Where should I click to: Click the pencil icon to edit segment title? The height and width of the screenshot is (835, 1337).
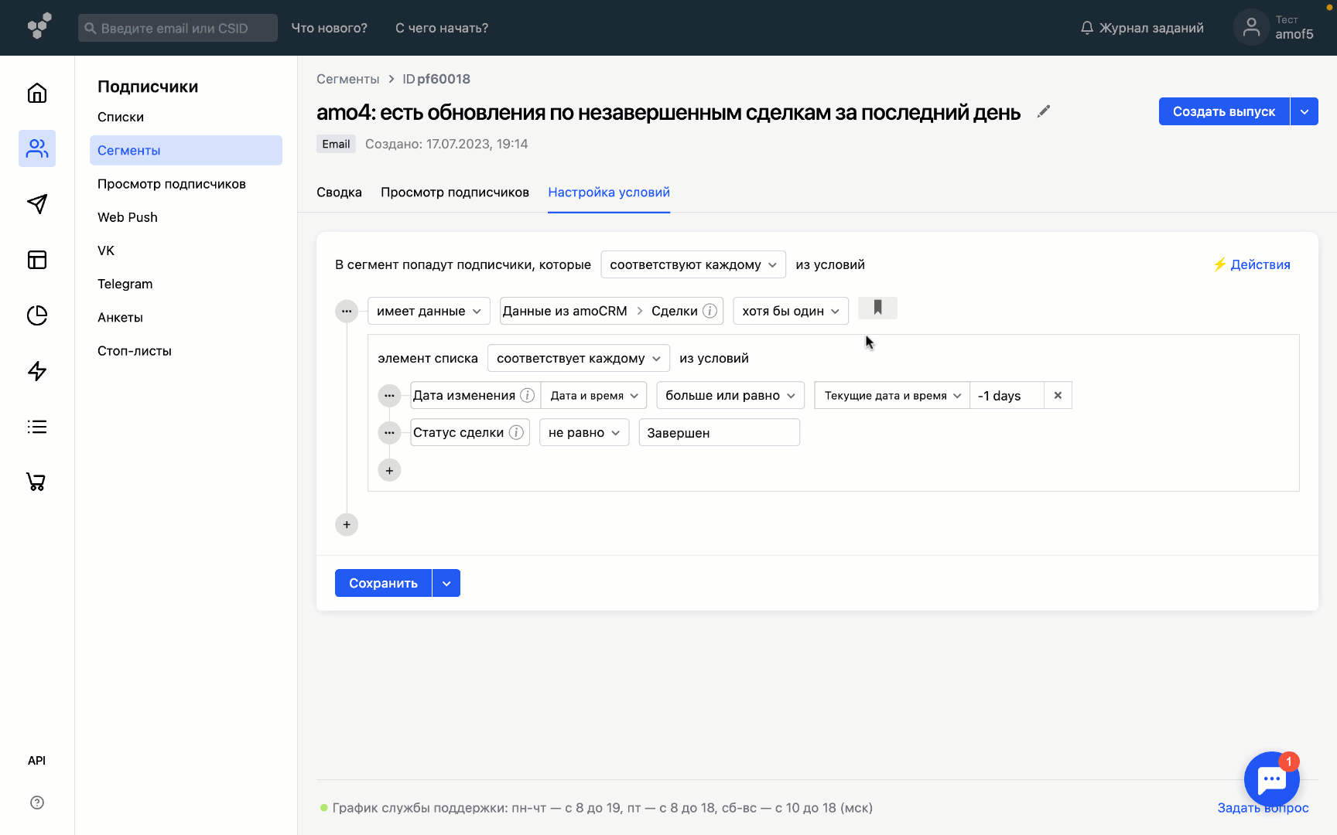tap(1044, 111)
